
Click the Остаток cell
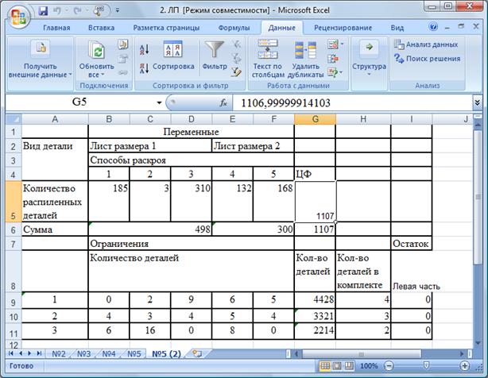point(411,244)
